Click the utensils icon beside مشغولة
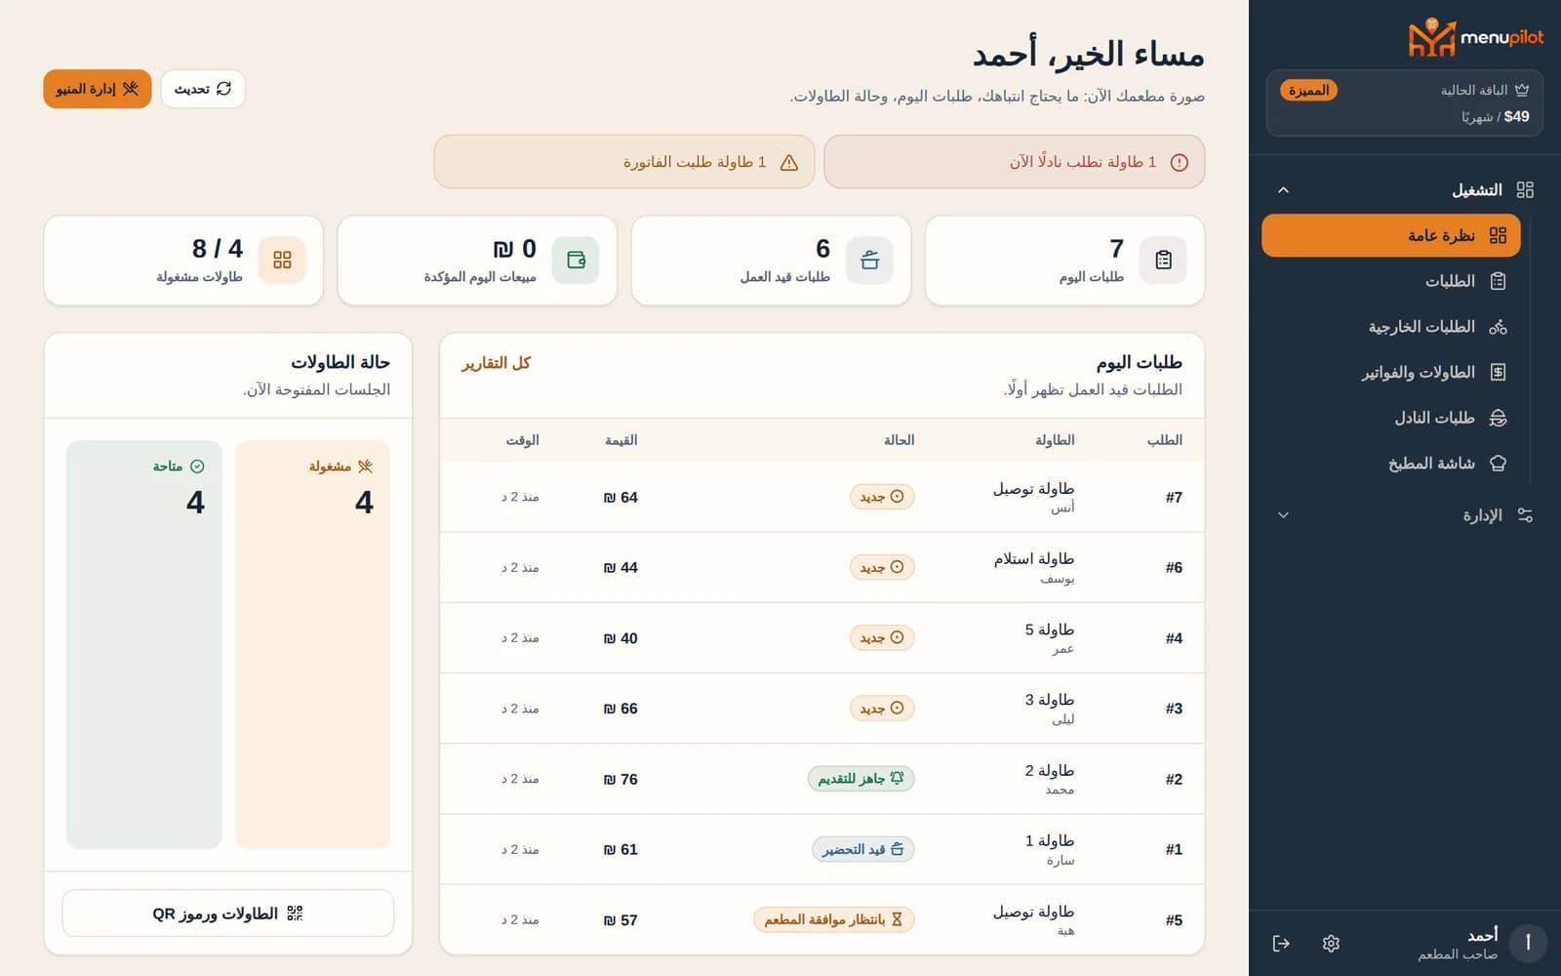The width and height of the screenshot is (1561, 976). [x=366, y=467]
